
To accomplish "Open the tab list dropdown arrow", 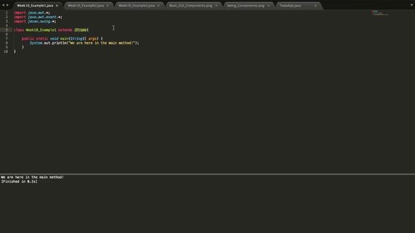I will coord(412,5).
